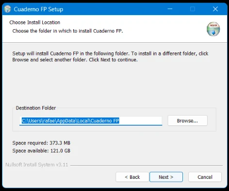This screenshot has height=191, width=229.
Task: Minimize the Cuaderno FP Setup window
Action: click(170, 9)
